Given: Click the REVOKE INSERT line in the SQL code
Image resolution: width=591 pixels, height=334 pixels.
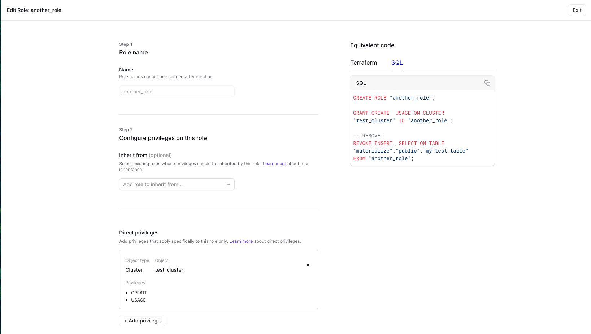Looking at the screenshot, I should coord(398,144).
